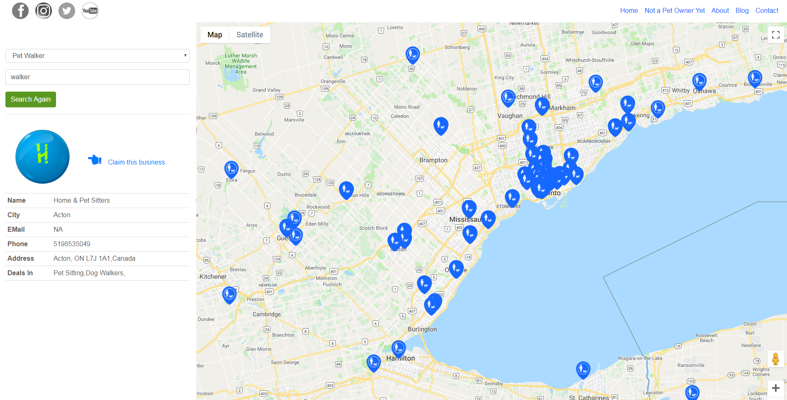Switch to Satellite map view

click(x=250, y=35)
